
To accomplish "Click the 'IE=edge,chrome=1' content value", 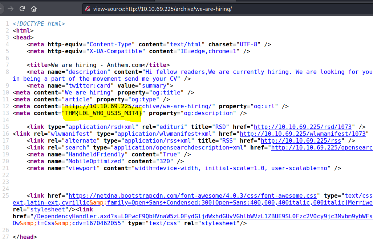I will pyautogui.click(x=208, y=51).
